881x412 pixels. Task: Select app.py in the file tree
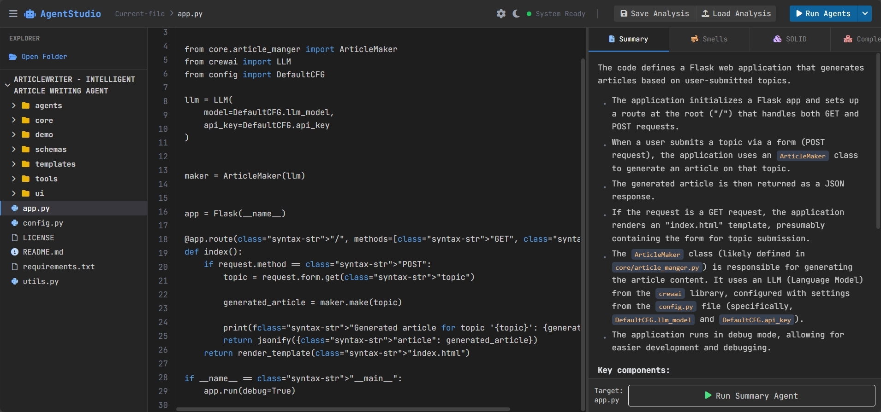click(74, 208)
